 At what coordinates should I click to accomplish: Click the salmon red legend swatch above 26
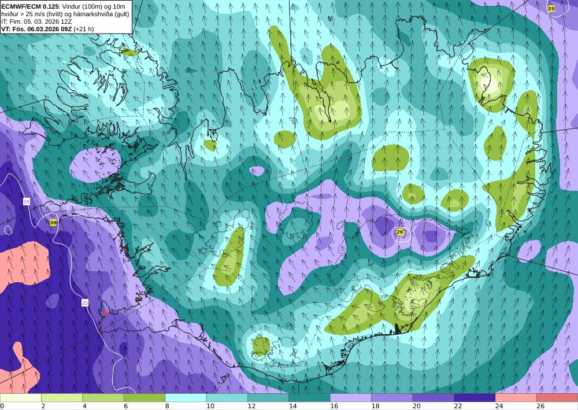pyautogui.click(x=557, y=398)
